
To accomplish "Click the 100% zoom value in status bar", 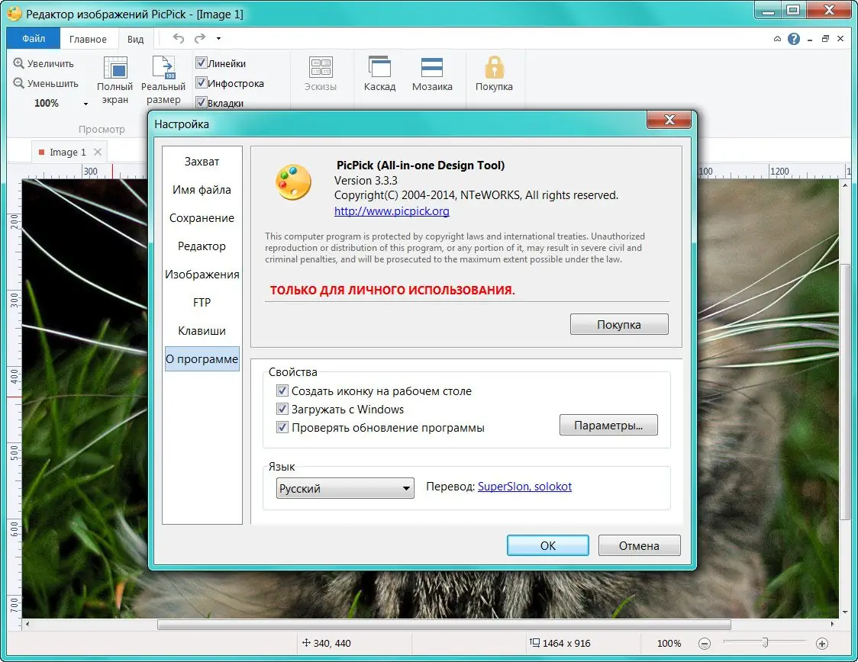I will tap(669, 644).
